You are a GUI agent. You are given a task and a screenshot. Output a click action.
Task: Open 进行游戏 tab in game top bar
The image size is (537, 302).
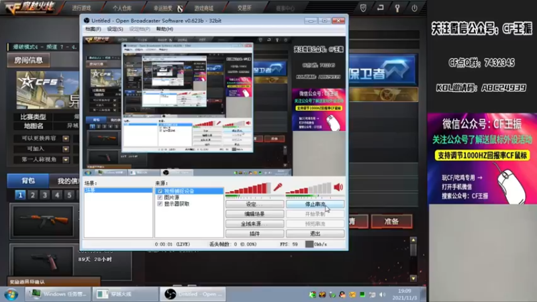click(81, 8)
